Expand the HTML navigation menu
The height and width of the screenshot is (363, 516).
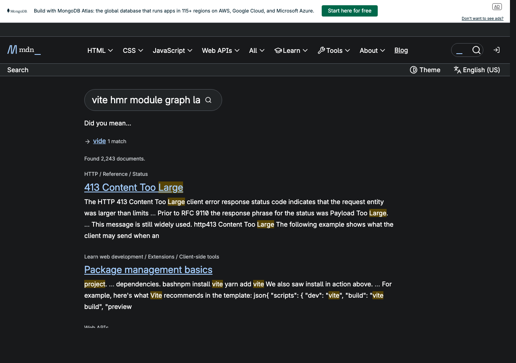100,50
